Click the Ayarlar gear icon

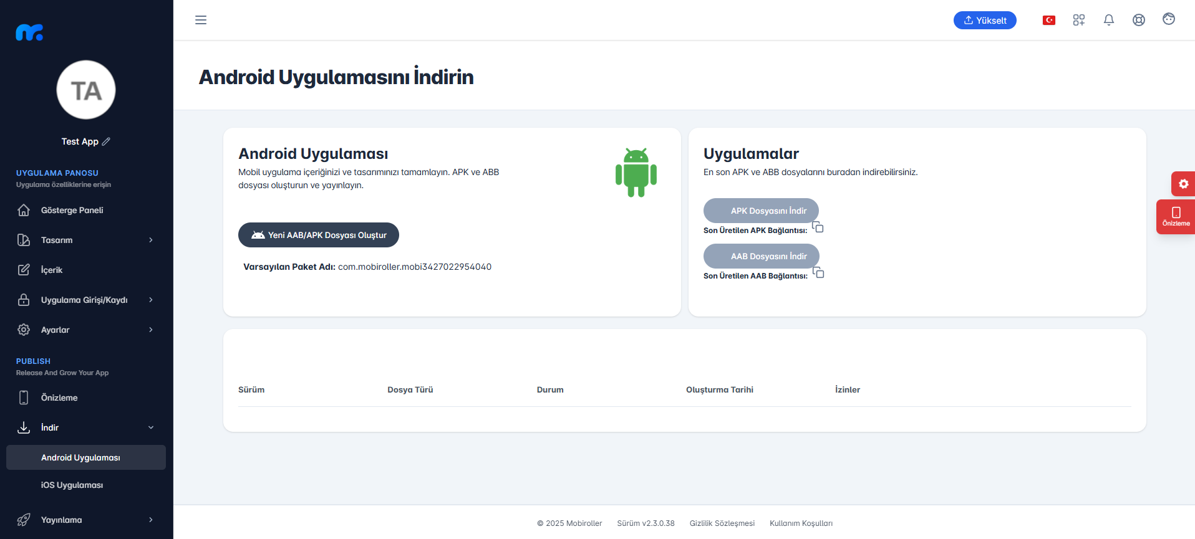[24, 330]
